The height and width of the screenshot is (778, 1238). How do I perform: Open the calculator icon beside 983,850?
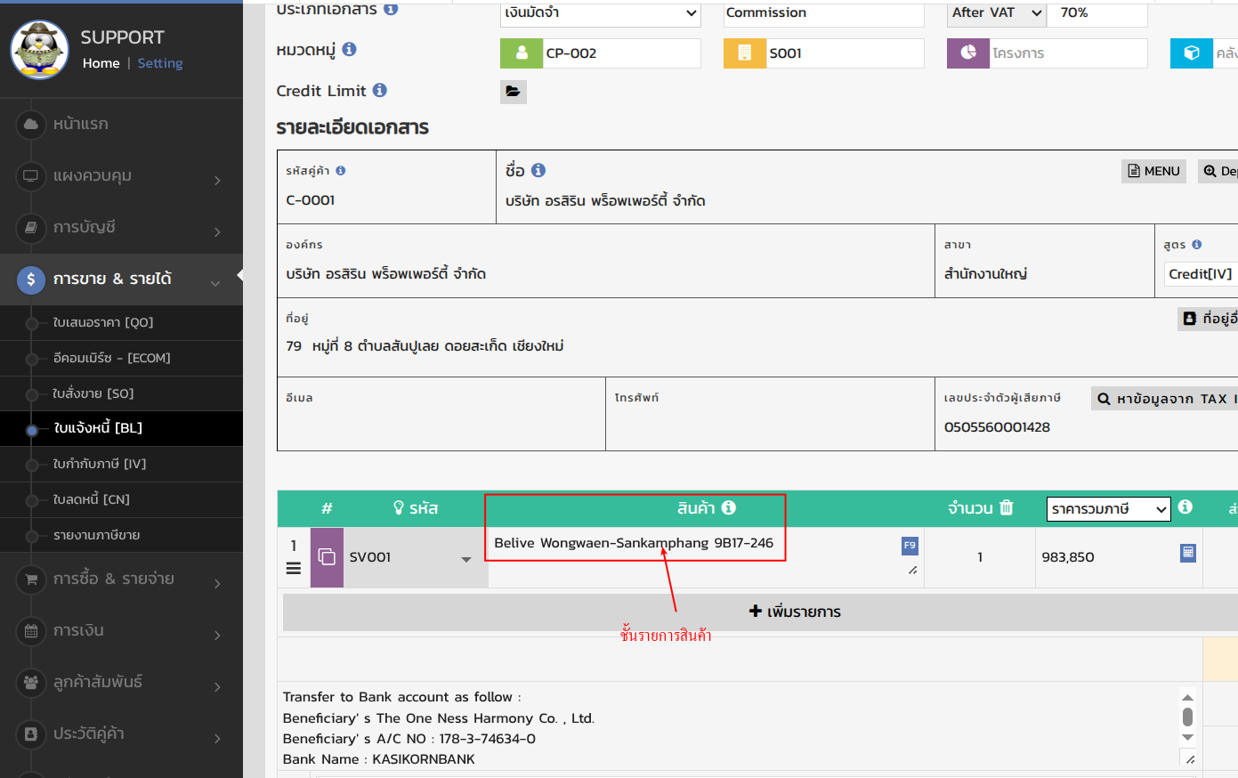1187,553
